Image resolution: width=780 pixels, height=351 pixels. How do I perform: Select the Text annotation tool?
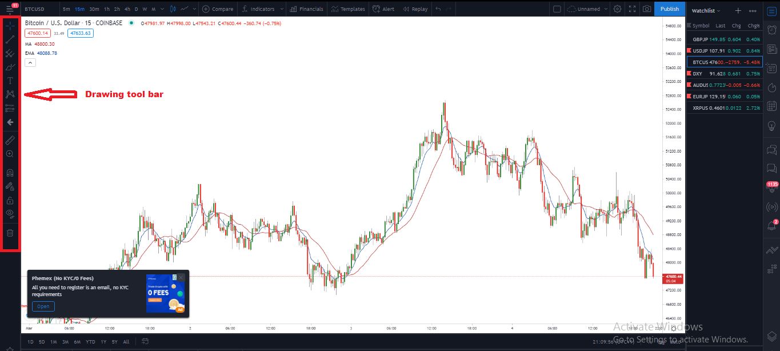tap(10, 81)
